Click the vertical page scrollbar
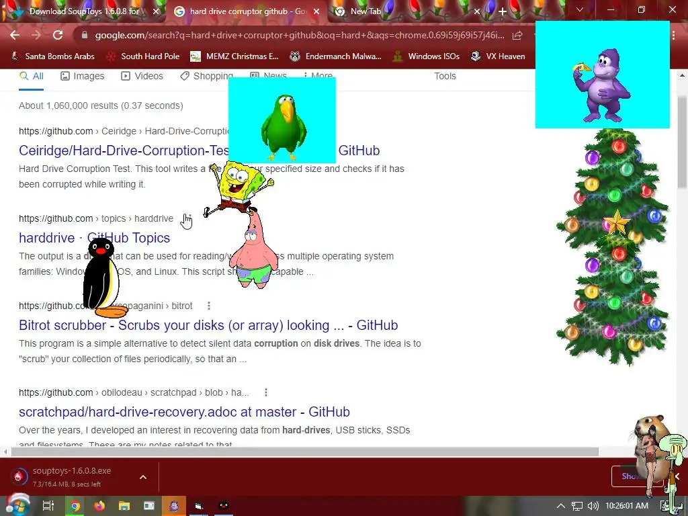 (681, 143)
